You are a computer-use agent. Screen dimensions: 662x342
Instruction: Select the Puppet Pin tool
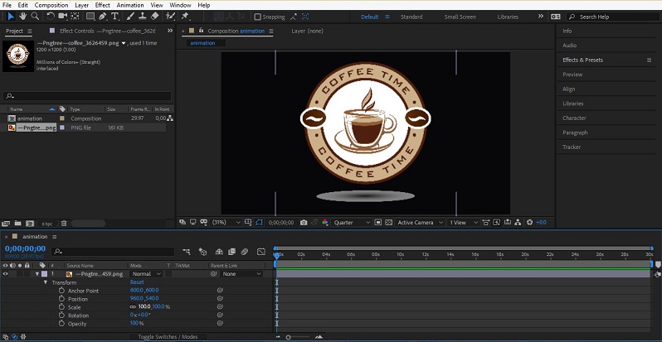(184, 16)
